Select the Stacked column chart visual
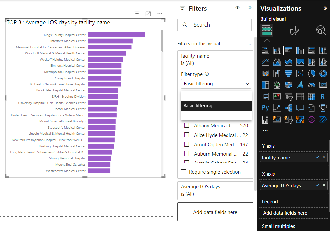 click(x=276, y=50)
